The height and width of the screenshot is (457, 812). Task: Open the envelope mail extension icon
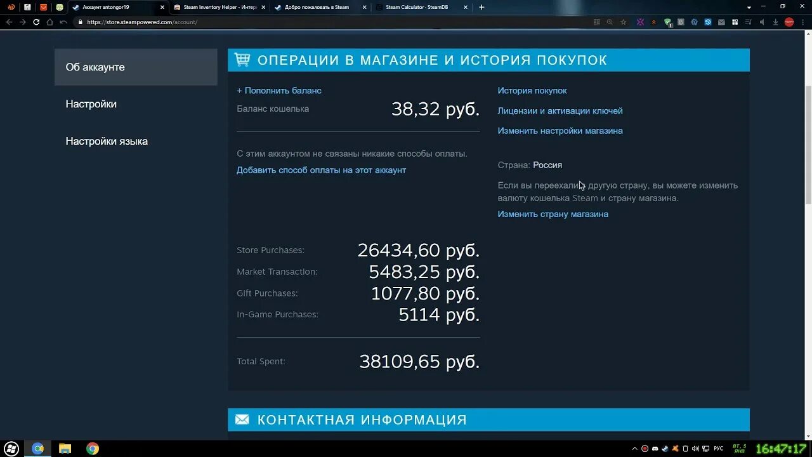(721, 22)
